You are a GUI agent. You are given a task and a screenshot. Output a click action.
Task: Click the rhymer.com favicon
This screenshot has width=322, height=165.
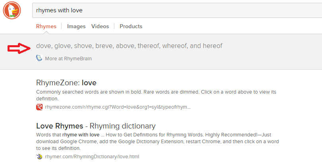pyautogui.click(x=39, y=156)
